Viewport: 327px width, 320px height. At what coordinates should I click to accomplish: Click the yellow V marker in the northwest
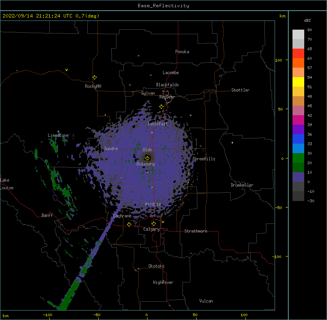pos(66,70)
